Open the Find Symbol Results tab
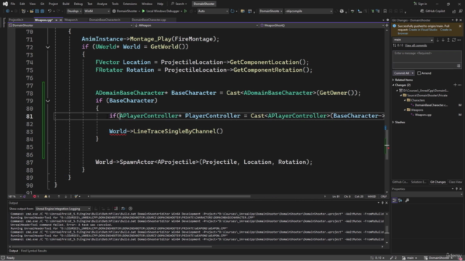 (34, 251)
